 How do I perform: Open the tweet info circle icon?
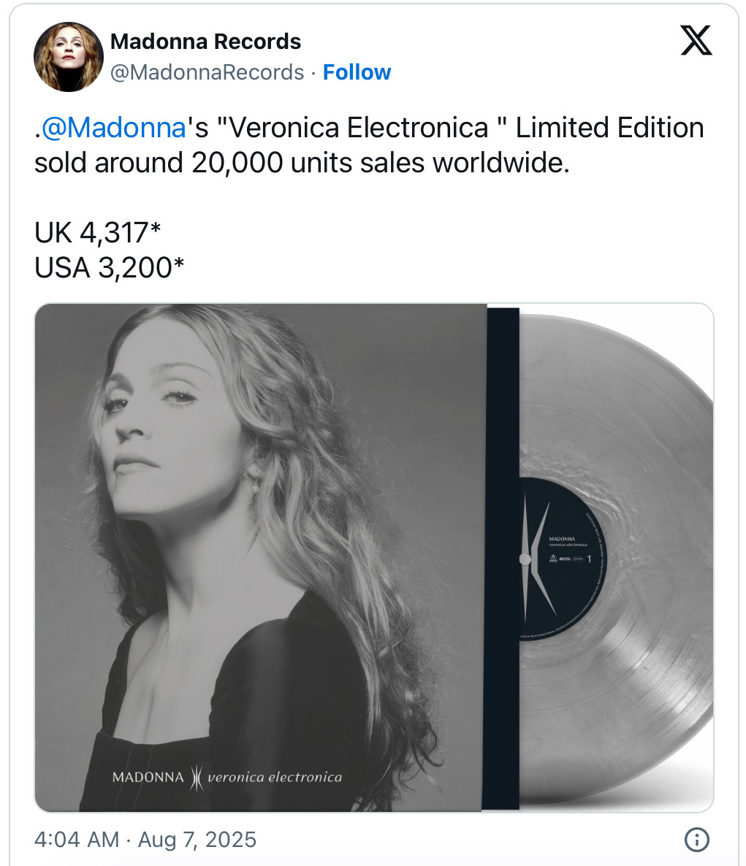click(696, 839)
